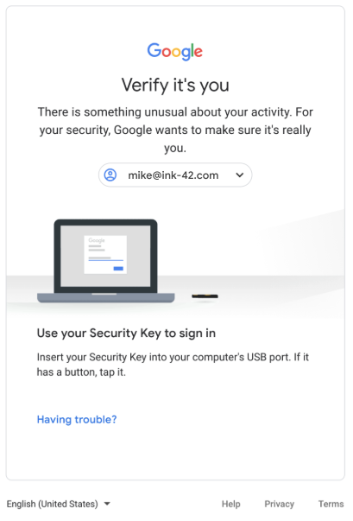Click the Google logo at top
The height and width of the screenshot is (521, 353).
175,51
